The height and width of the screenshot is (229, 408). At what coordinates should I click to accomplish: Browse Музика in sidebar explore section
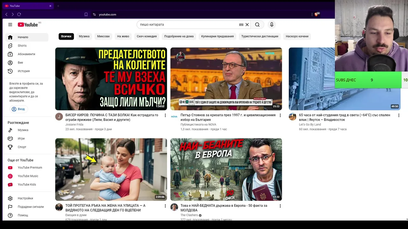(27, 130)
